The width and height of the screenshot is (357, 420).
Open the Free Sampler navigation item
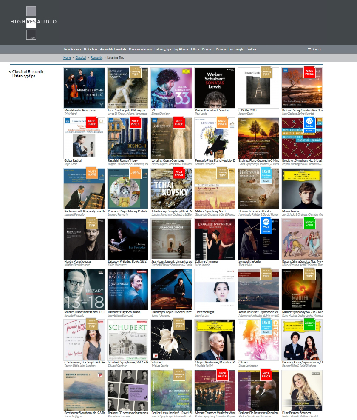coord(237,49)
